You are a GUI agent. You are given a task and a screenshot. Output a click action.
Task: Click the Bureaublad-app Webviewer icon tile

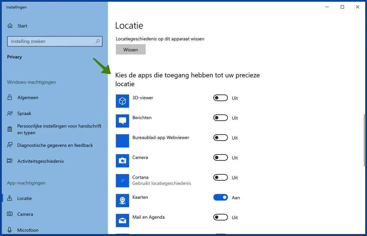coord(122,141)
